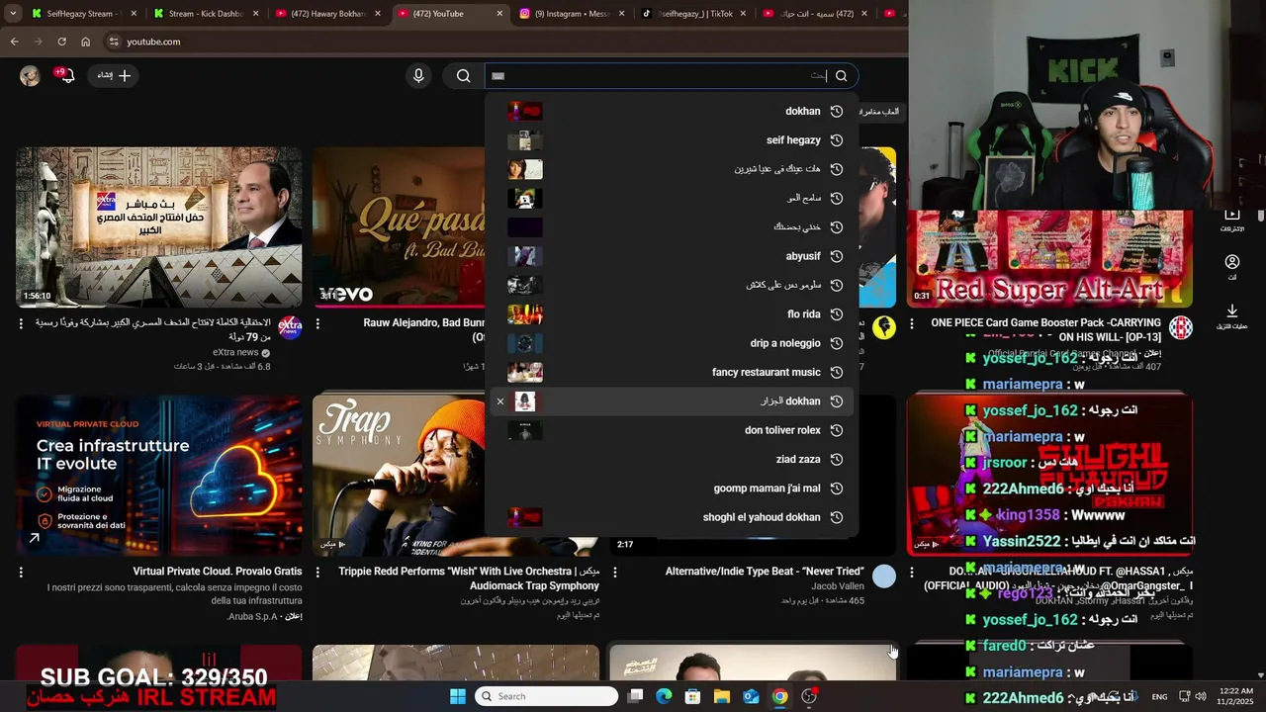The width and height of the screenshot is (1266, 712).
Task: Reload the page in Chrome
Action: [x=61, y=42]
